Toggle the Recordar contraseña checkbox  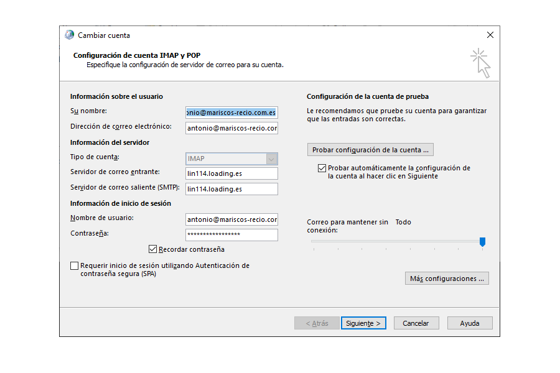pyautogui.click(x=152, y=249)
